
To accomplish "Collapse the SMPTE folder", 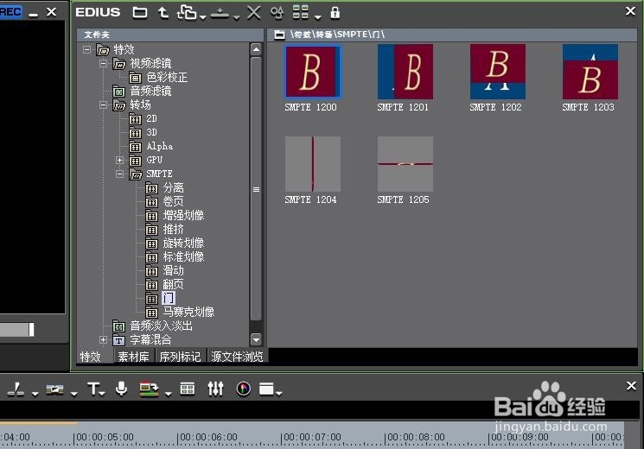I will [119, 174].
